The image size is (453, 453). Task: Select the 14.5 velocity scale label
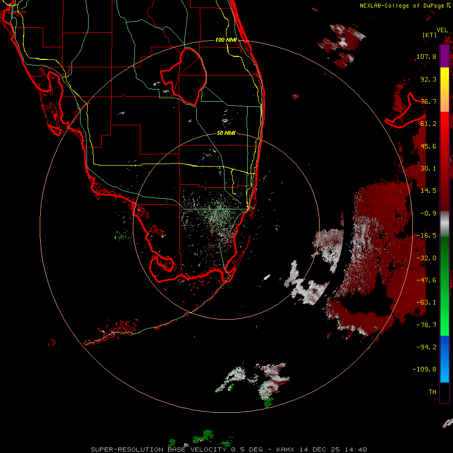[x=428, y=191]
